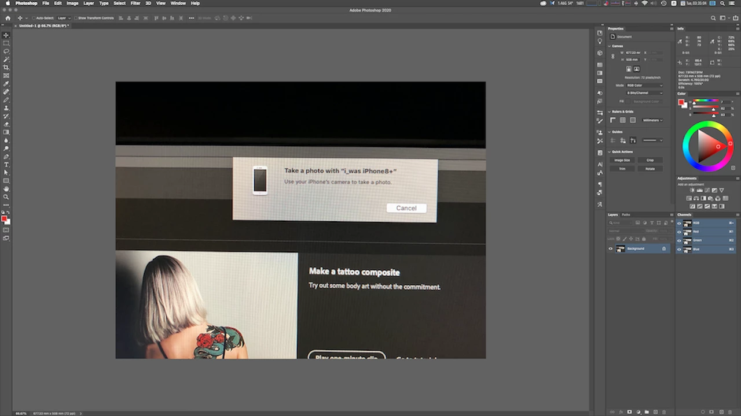Select the Pen tool

click(x=6, y=157)
